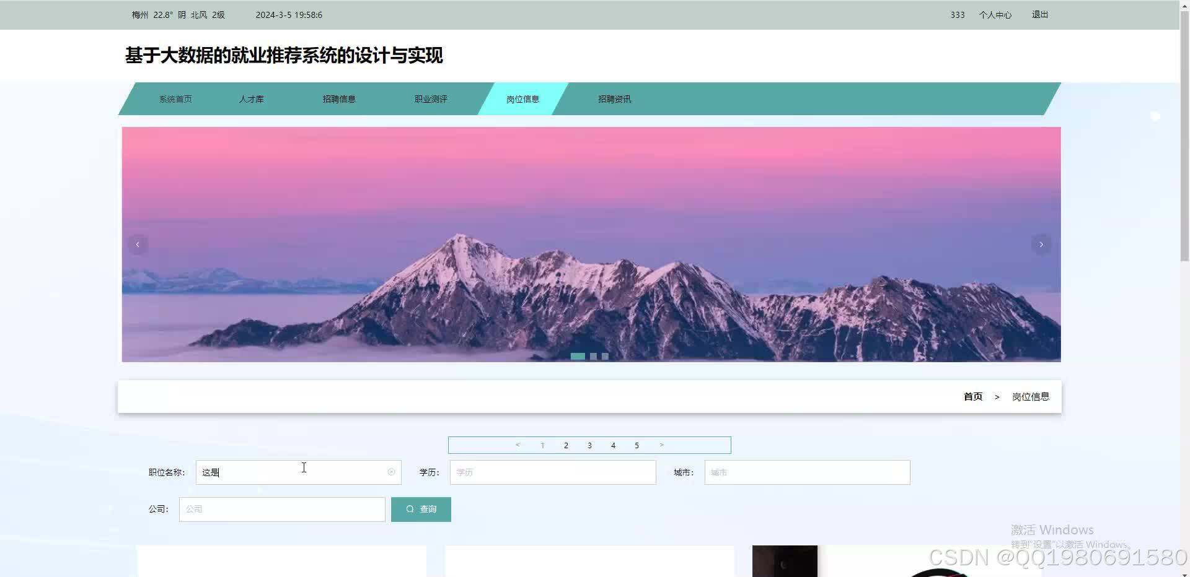Click inside the 学历 input field
The width and height of the screenshot is (1190, 577).
[552, 472]
